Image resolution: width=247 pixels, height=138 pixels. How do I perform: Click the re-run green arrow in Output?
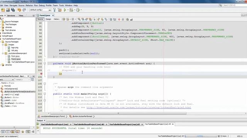coord(38,124)
